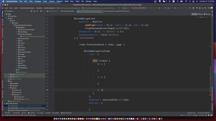This screenshot has width=216, height=121.
Task: Open Device File Explorer on right strip
Action: 212,93
